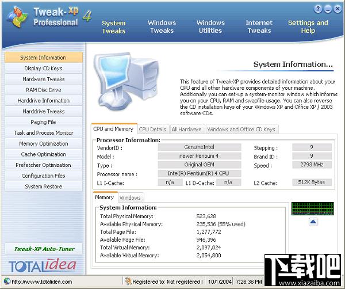The image size is (345, 289).
Task: Click the 'System Information...' heading
Action: pyautogui.click(x=293, y=64)
